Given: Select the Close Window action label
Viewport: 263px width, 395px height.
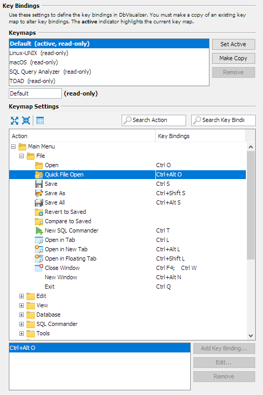Looking at the screenshot, I should point(62,268).
